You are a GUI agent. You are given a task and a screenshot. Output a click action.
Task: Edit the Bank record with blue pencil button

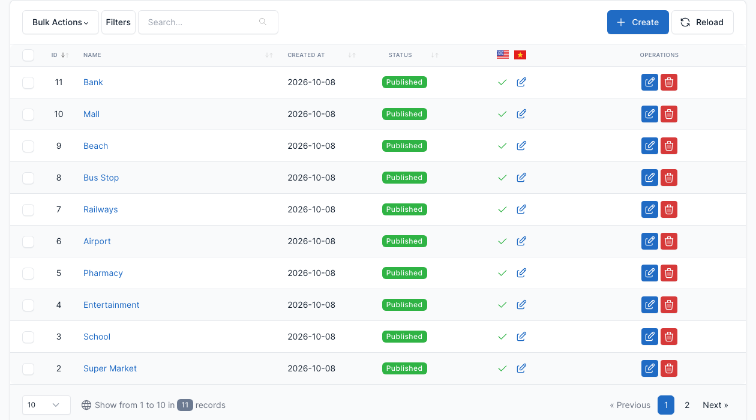point(650,82)
